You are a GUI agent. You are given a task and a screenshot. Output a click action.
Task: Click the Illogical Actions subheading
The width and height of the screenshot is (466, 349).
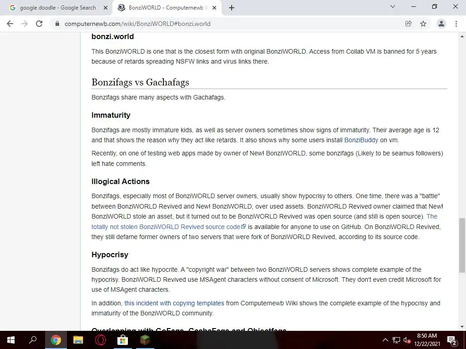(120, 182)
